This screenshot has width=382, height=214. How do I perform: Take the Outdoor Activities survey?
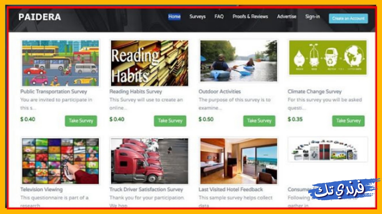[x=259, y=121]
